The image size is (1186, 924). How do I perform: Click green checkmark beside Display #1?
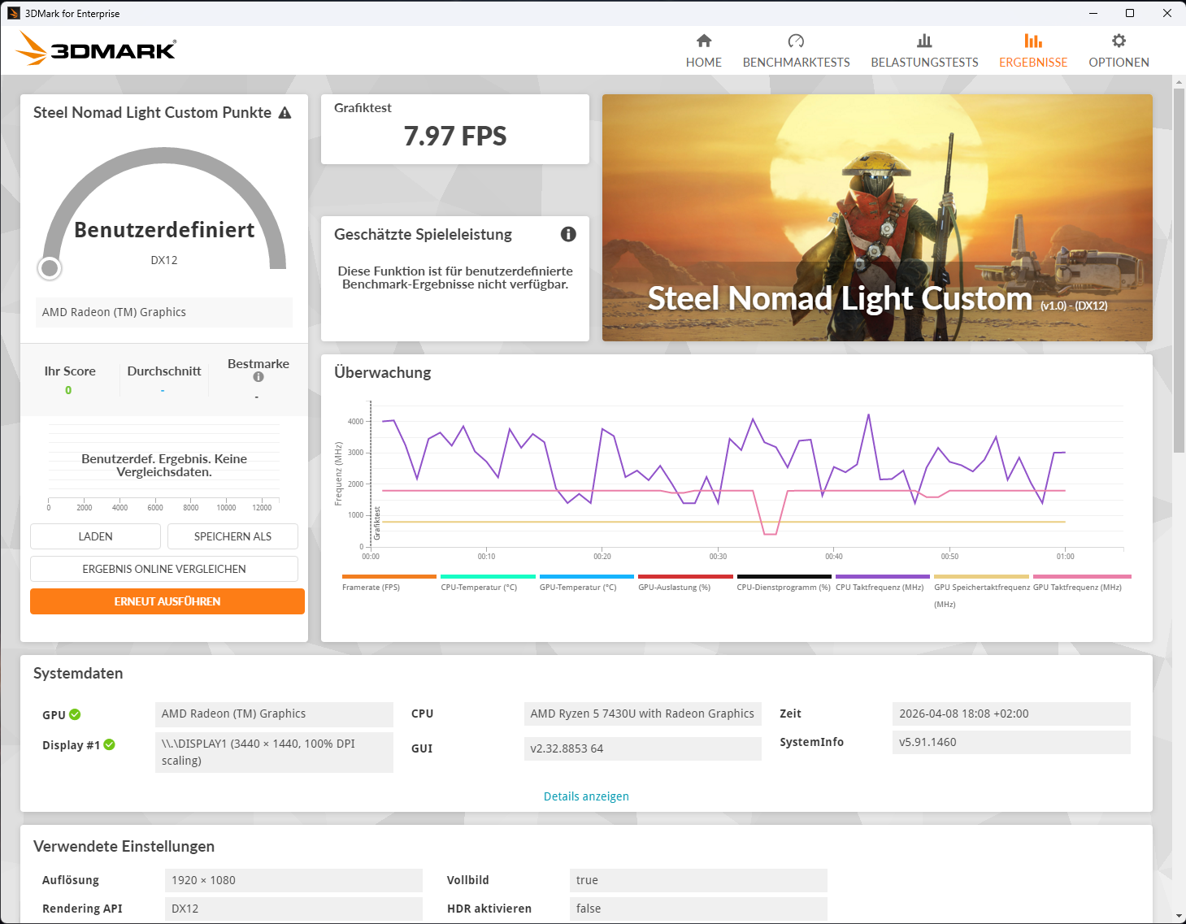pyautogui.click(x=110, y=744)
